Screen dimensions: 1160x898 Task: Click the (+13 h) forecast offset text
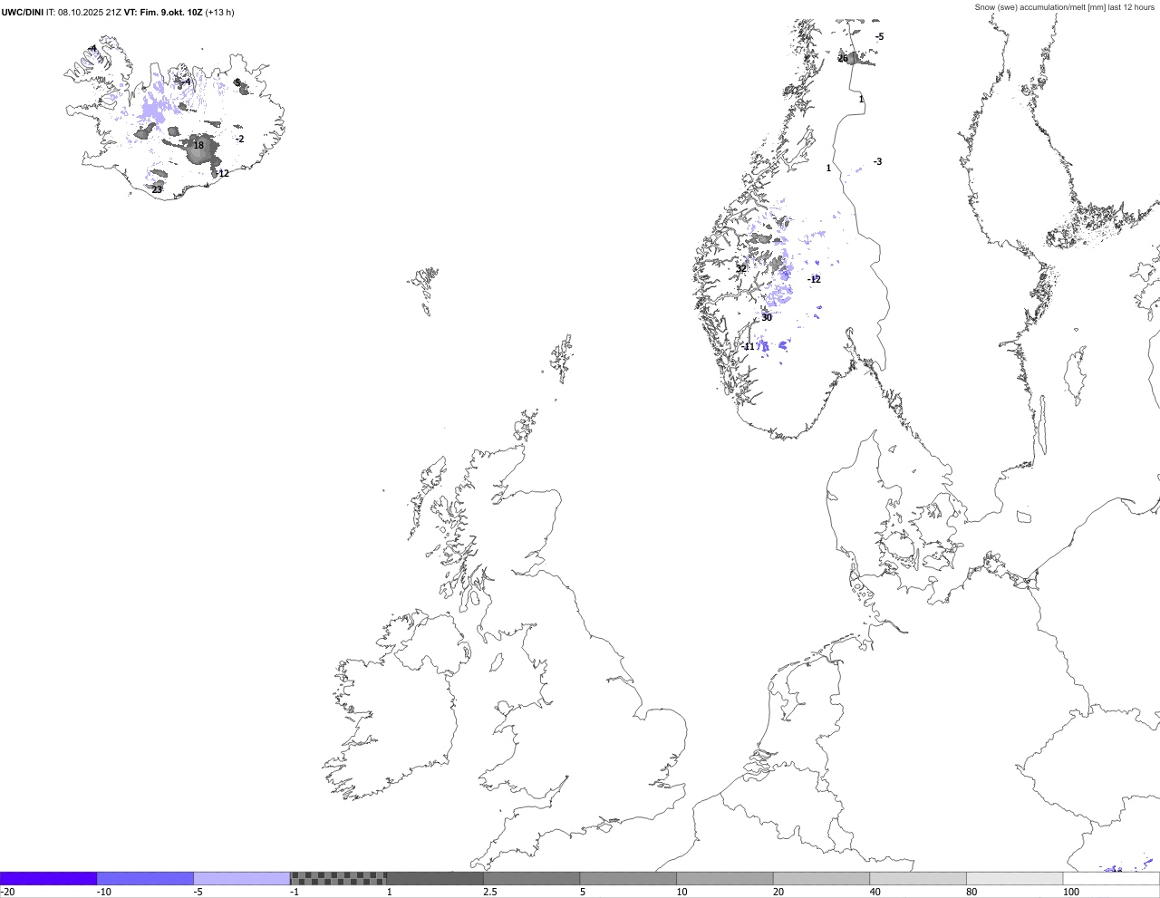[x=220, y=13]
